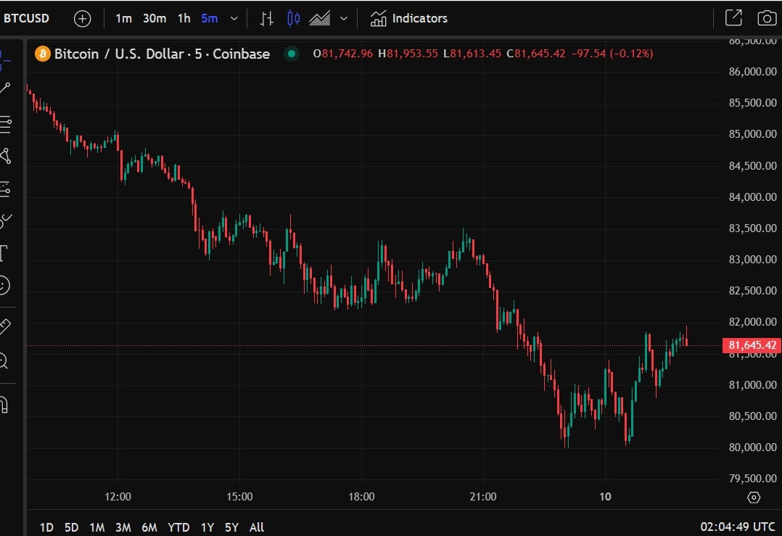Open chart in popup window icon
The image size is (782, 536).
pyautogui.click(x=733, y=18)
